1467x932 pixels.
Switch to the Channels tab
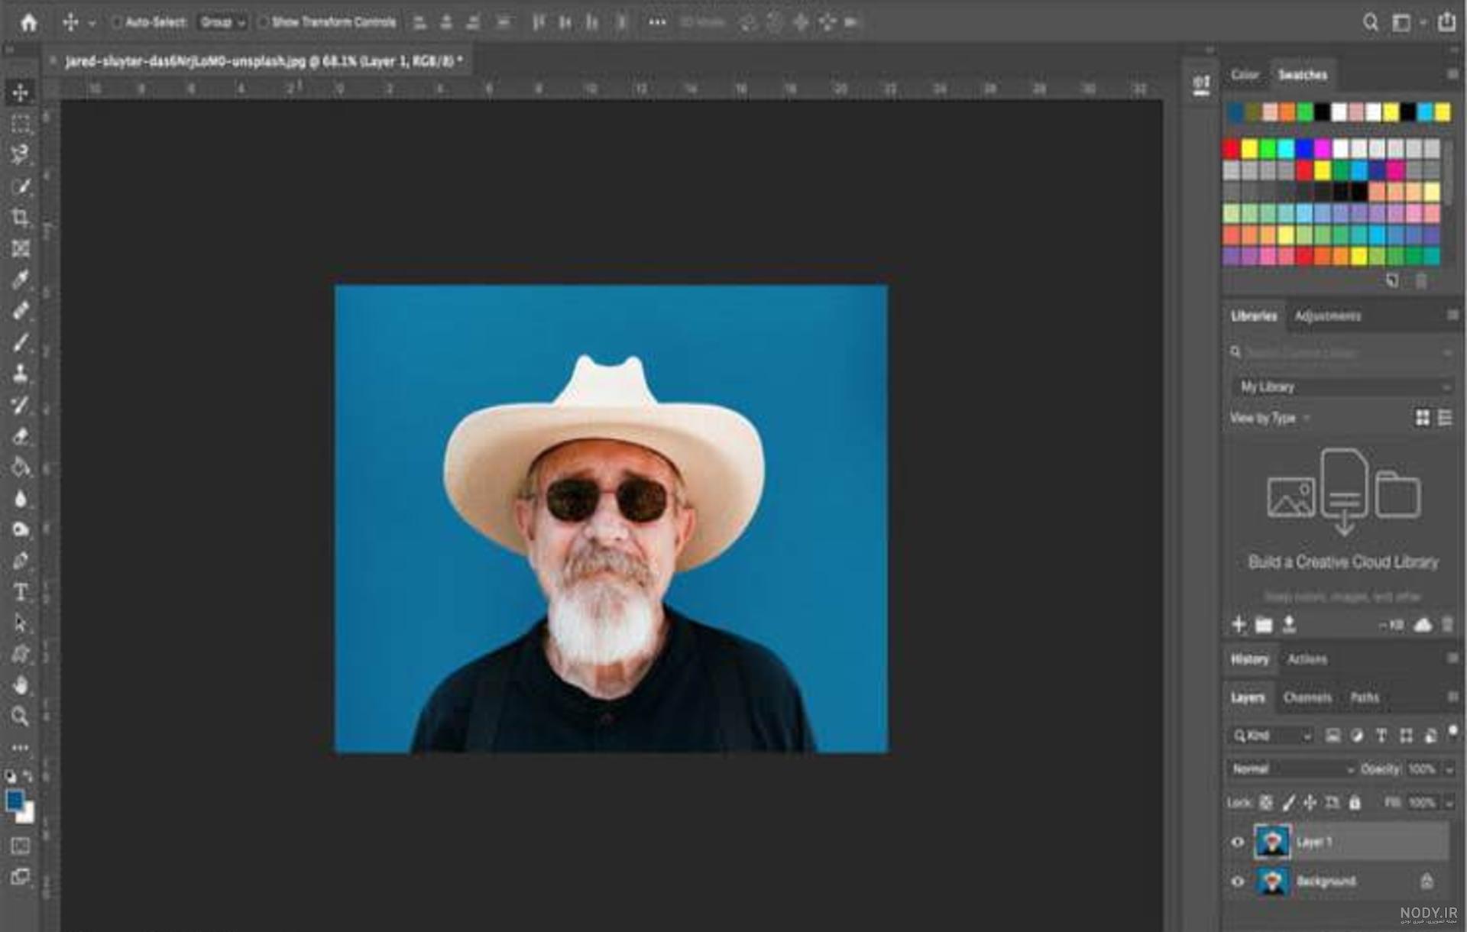coord(1307,697)
